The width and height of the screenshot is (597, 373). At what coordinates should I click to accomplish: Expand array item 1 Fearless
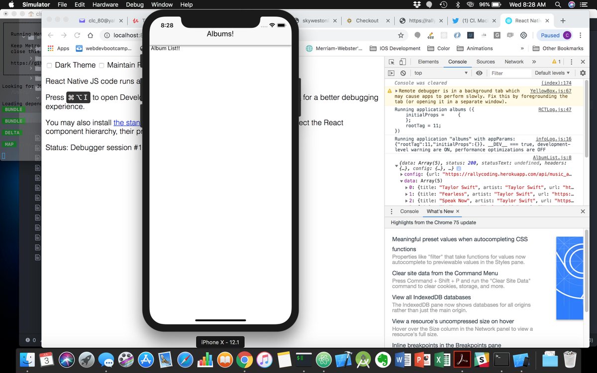[407, 194]
